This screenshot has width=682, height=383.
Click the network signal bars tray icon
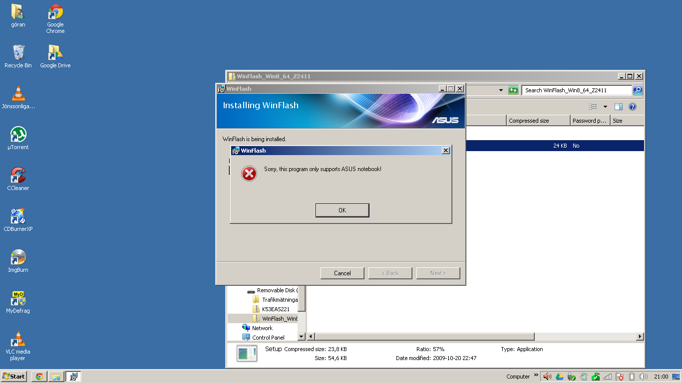tap(608, 377)
